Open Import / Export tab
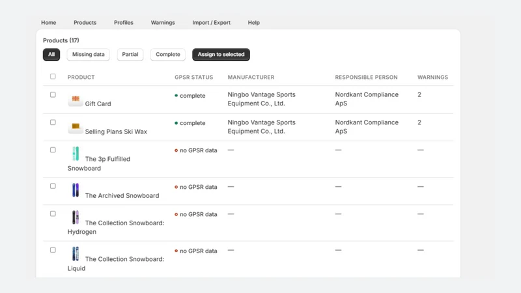 (211, 23)
